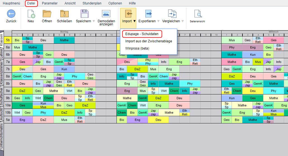Click the teal Mathe lesson in row 5b
The image size is (288, 156).
tap(64, 40)
